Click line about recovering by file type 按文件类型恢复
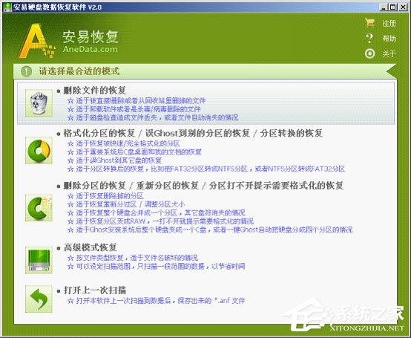Viewport: 411px width, 338px height. click(132, 258)
